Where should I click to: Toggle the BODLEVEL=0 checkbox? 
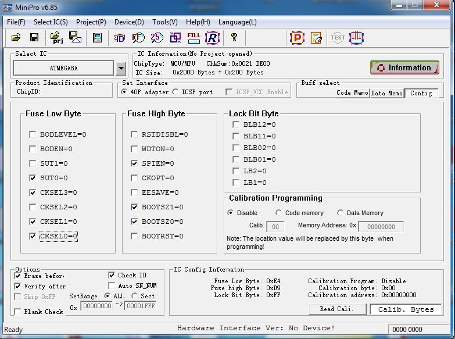coord(33,134)
